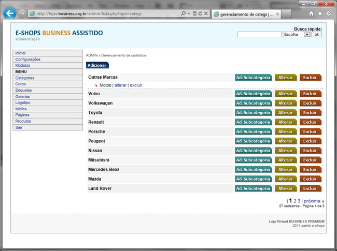Click Ad. Subcategoria for Volvo
The height and width of the screenshot is (251, 337).
253,94
